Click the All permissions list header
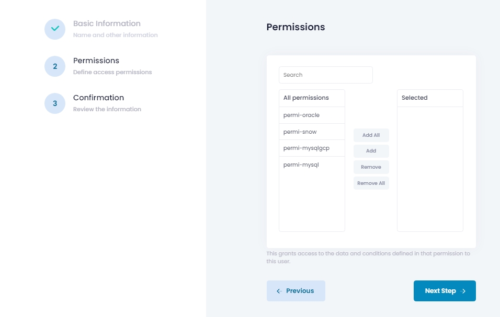Image resolution: width=500 pixels, height=317 pixels. click(312, 98)
